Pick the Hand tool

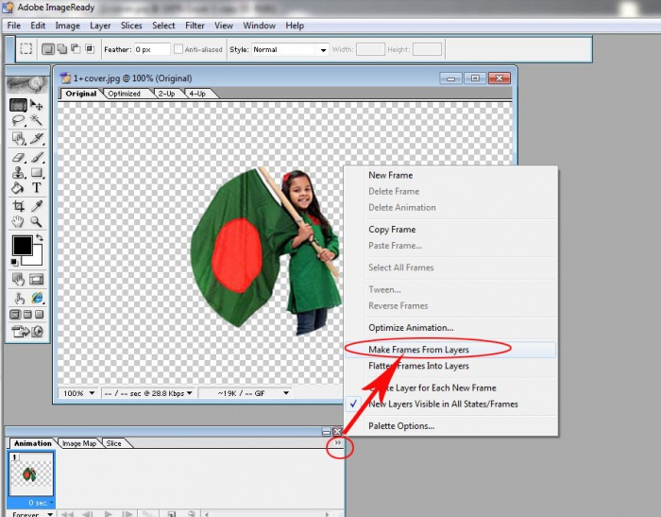[x=17, y=222]
